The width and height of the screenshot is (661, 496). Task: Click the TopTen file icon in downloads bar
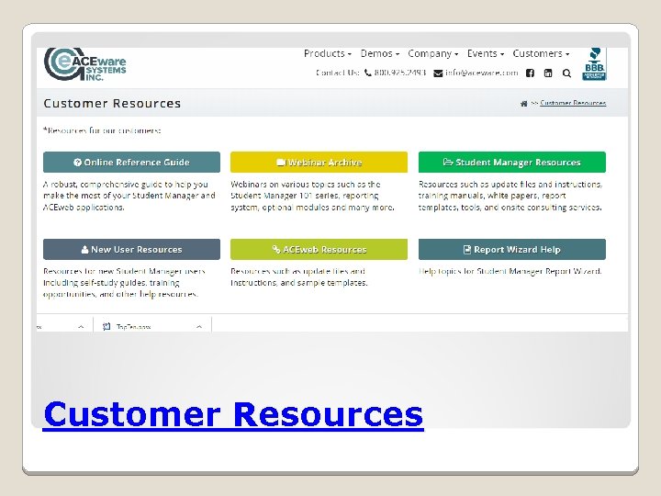coord(106,326)
